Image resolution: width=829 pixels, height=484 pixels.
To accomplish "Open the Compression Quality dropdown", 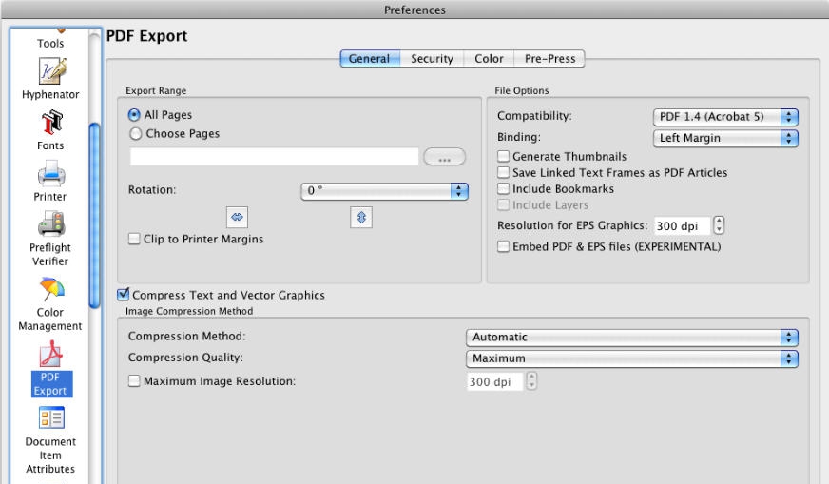I will pos(631,358).
